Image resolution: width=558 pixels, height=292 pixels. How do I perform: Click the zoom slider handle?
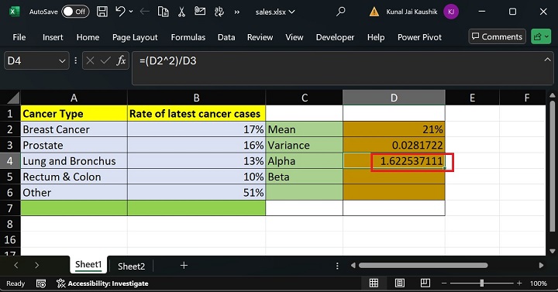(x=481, y=283)
